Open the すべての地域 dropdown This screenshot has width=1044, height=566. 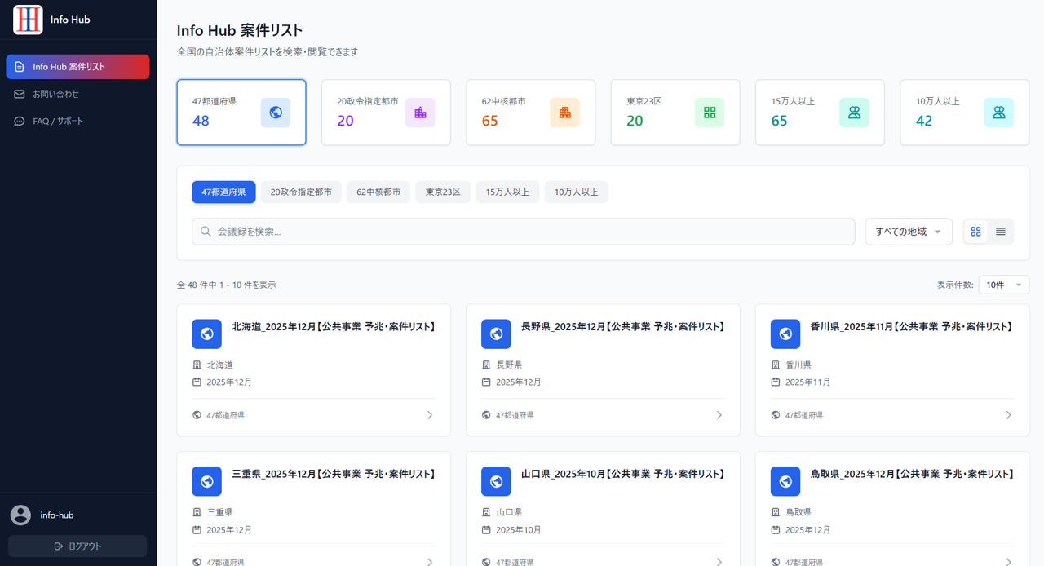(x=908, y=231)
